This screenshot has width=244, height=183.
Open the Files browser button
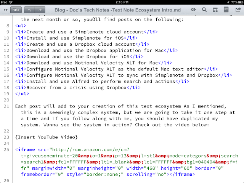[x=16, y=10]
